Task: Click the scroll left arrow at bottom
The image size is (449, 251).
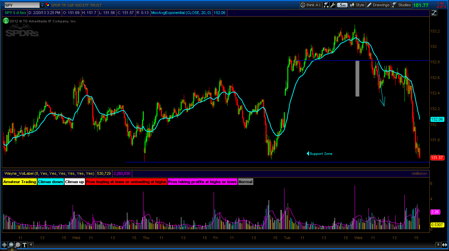Action: click(x=31, y=245)
